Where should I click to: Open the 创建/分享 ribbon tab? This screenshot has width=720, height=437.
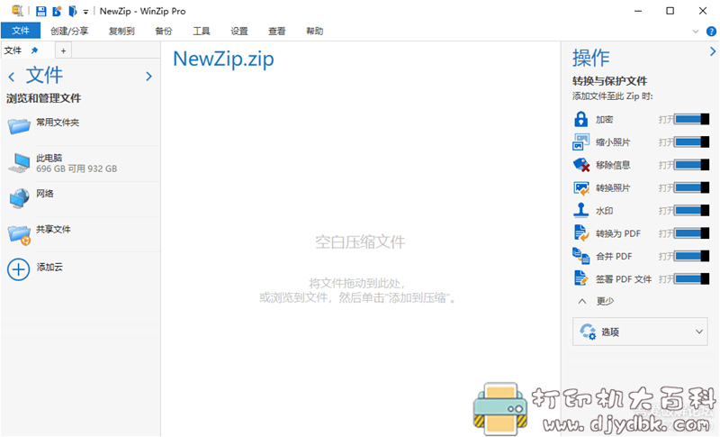(x=69, y=31)
